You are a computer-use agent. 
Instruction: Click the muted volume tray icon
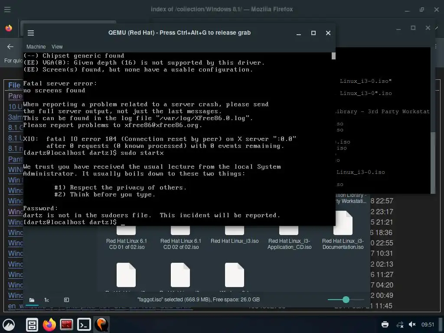coord(412,324)
